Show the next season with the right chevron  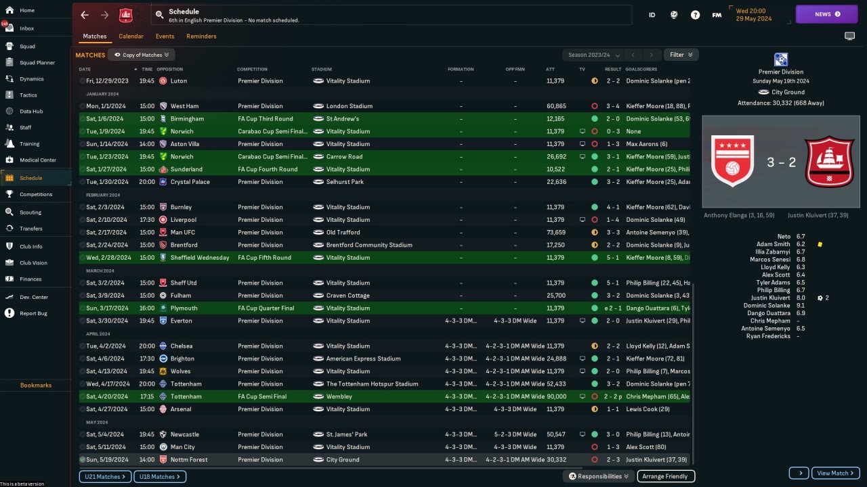click(x=652, y=55)
